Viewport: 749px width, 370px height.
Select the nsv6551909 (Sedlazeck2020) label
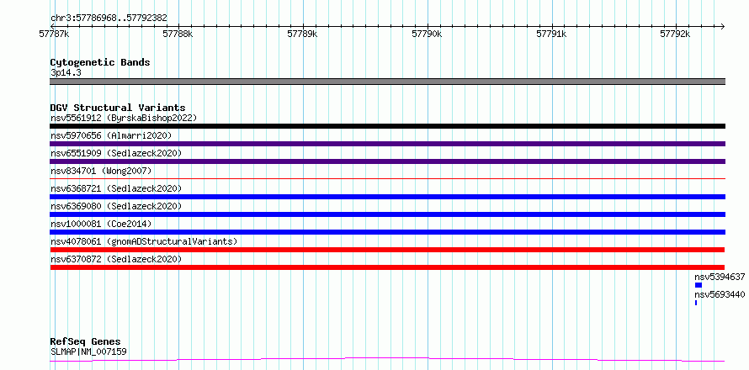pyautogui.click(x=116, y=153)
